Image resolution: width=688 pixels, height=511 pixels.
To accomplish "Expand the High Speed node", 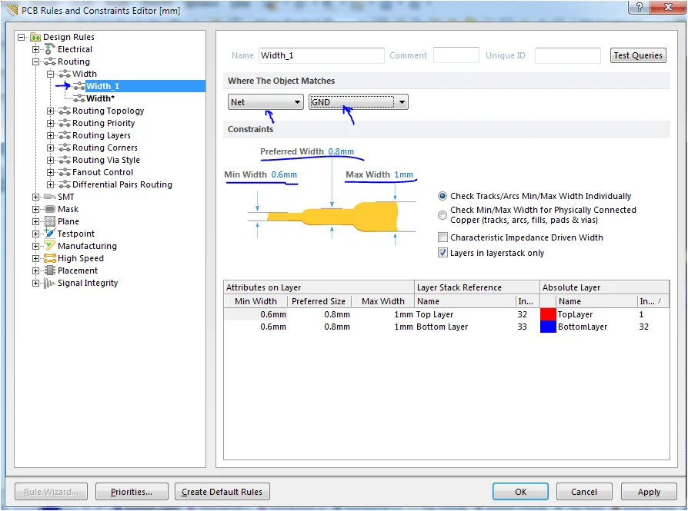I will click(35, 258).
